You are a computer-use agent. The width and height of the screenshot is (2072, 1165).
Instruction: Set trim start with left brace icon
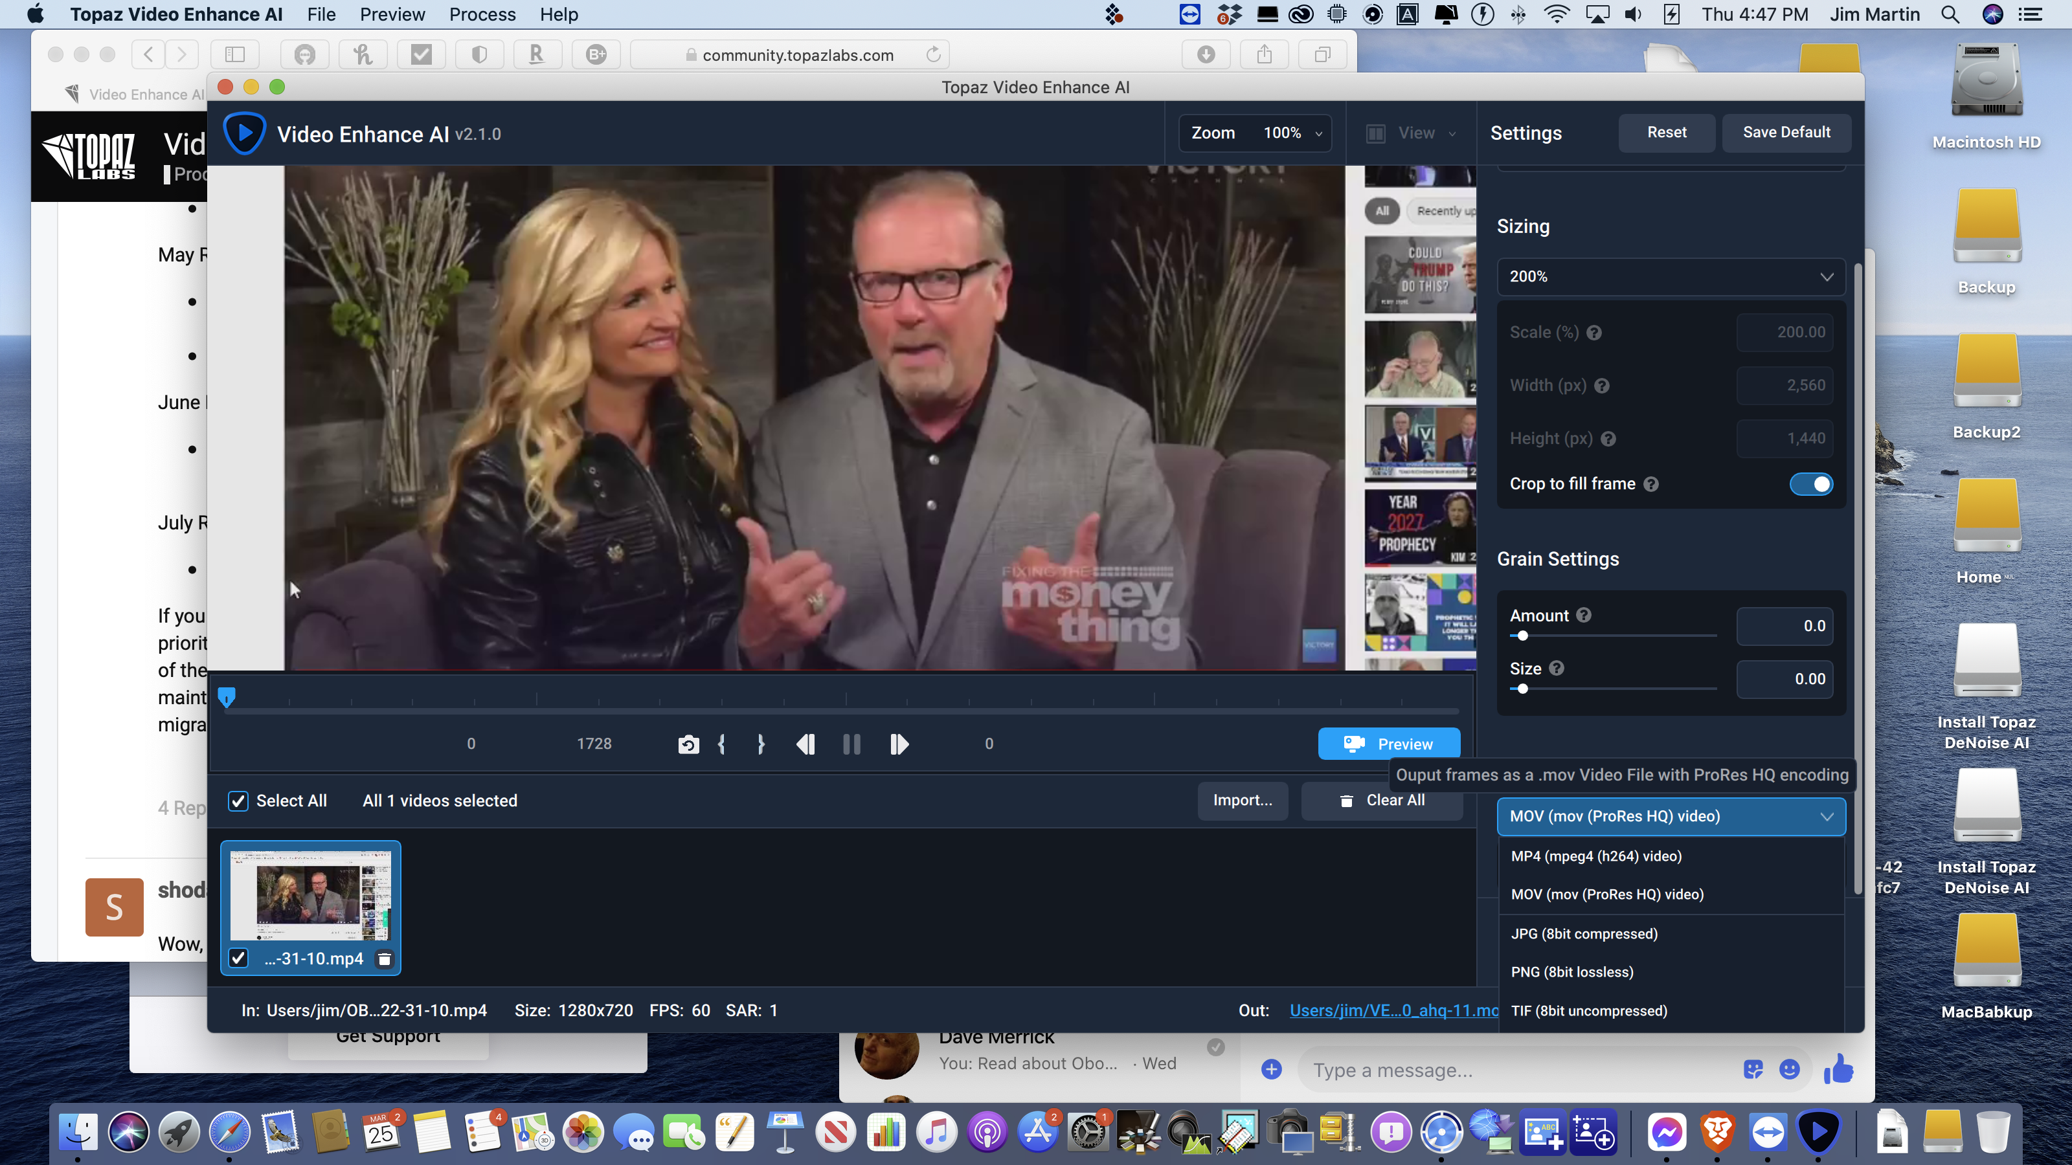(721, 744)
